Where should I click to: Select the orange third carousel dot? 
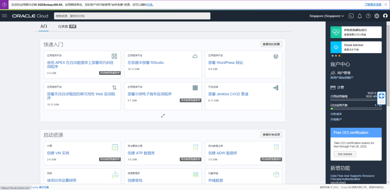pos(339,56)
